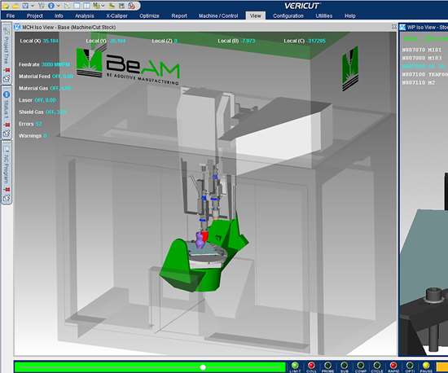
Task: Click the NC program review toolbar icon
Action: tap(122, 6)
